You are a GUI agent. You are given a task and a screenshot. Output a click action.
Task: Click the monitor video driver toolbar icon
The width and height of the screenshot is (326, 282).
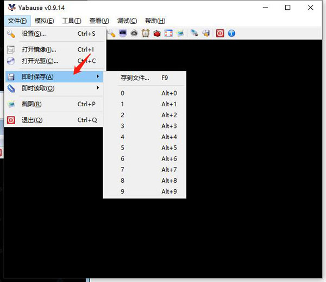point(123,33)
